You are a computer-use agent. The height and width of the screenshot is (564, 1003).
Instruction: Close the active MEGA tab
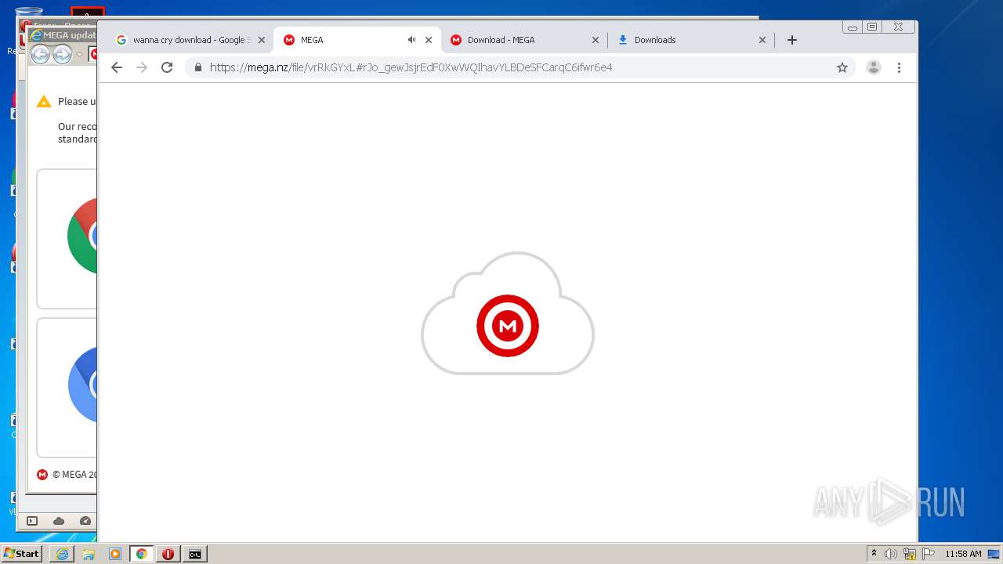pyautogui.click(x=429, y=40)
